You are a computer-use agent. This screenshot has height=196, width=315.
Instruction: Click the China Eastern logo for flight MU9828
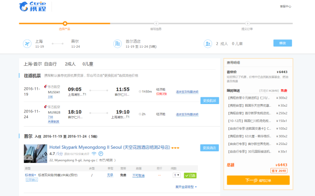point(46,107)
